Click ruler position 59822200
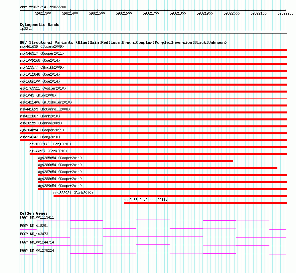The height and width of the screenshot is (273, 296). 285,13
